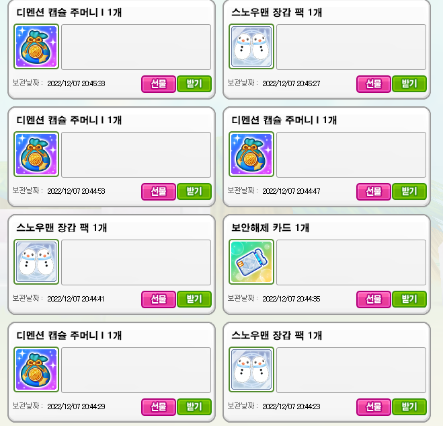Click the 보안해제 카드 card icon
Viewport: 443px width, 426px height.
[251, 262]
